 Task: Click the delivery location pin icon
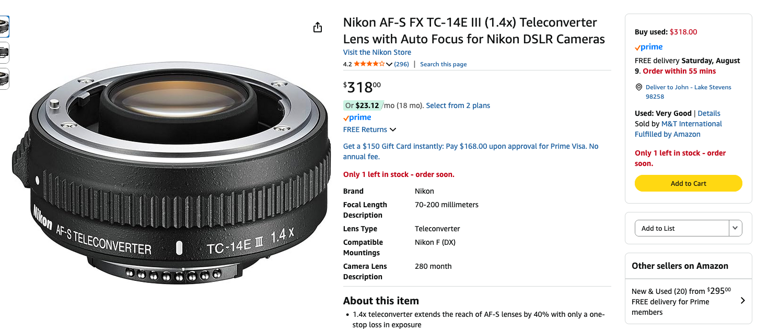pos(638,87)
